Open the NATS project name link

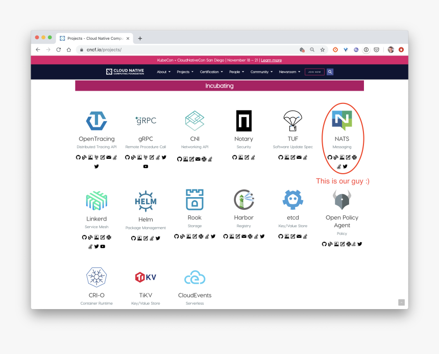tap(342, 139)
